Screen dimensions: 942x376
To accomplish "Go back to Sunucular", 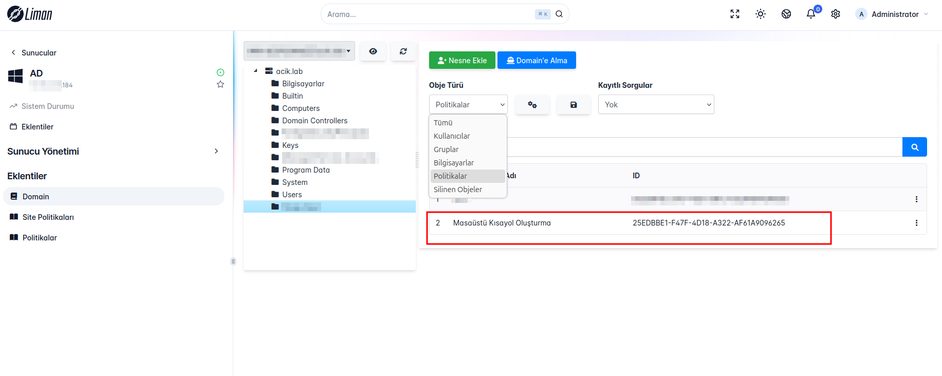I will pos(33,52).
